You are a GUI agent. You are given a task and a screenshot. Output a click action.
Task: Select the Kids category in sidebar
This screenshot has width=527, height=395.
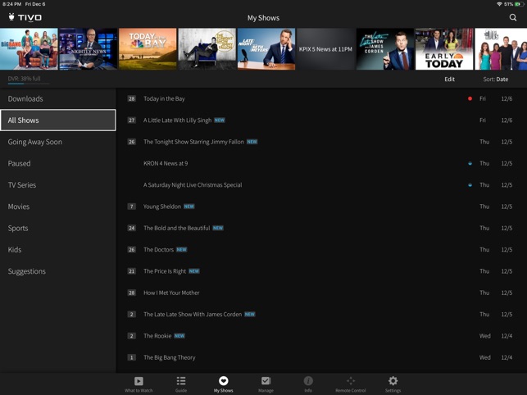point(15,250)
